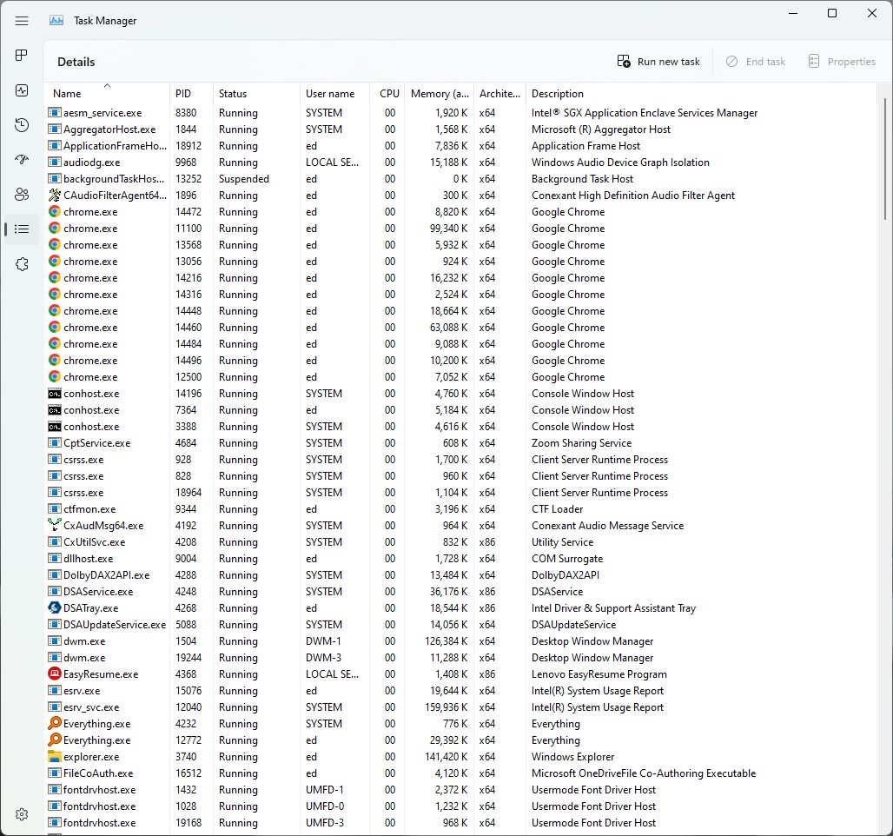Click Everything.exe icon for PID 12772

pyautogui.click(x=55, y=740)
